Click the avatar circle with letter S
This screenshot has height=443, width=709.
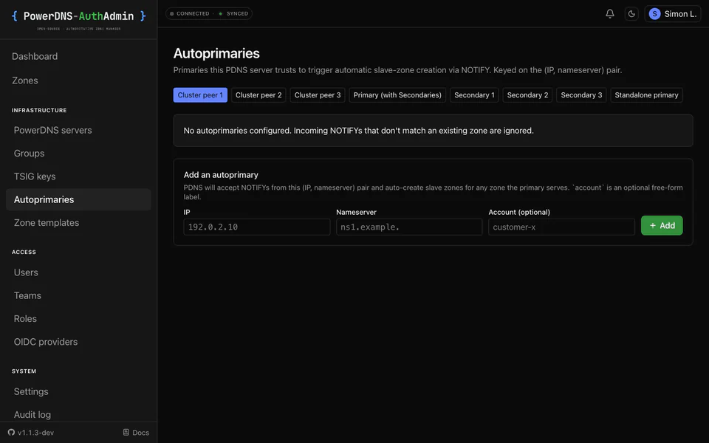(654, 13)
